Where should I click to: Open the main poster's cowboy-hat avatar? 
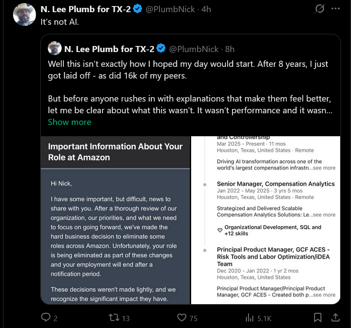click(x=24, y=14)
